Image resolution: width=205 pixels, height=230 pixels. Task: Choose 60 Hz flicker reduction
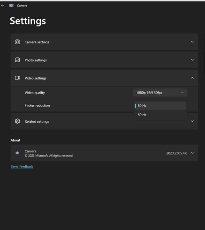[x=160, y=115]
